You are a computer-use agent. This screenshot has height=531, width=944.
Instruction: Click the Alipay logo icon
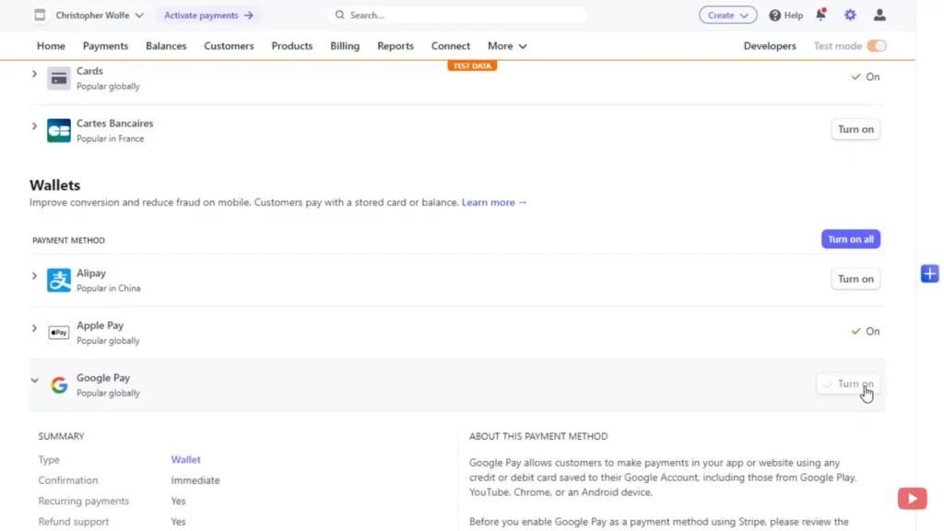click(x=59, y=280)
